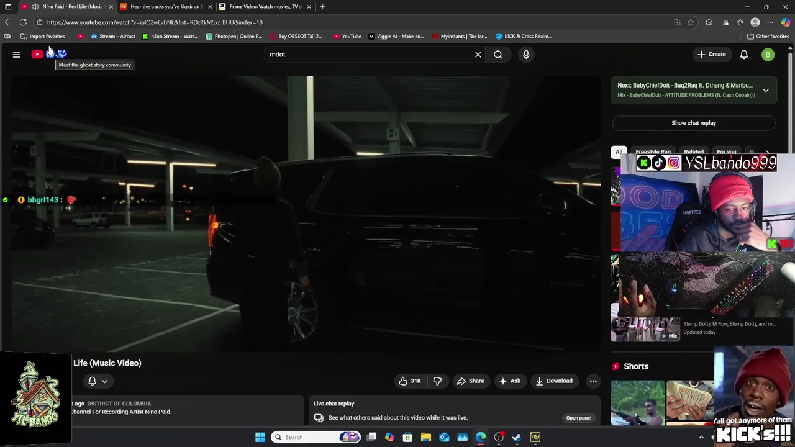Open the favorites list icon
Viewport: 795px width, 447px height.
pyautogui.click(x=740, y=22)
